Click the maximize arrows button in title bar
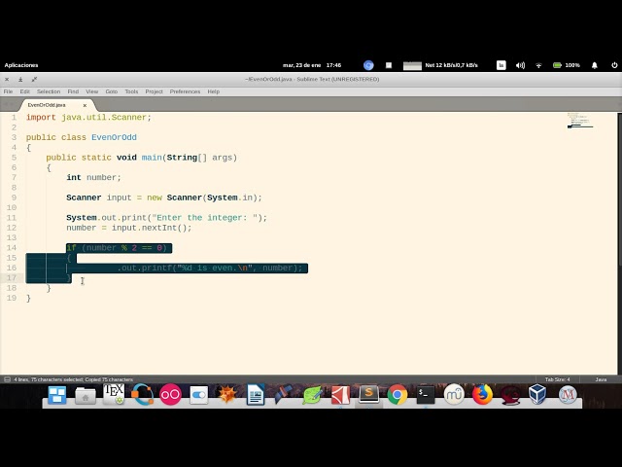The height and width of the screenshot is (467, 622). (x=34, y=80)
